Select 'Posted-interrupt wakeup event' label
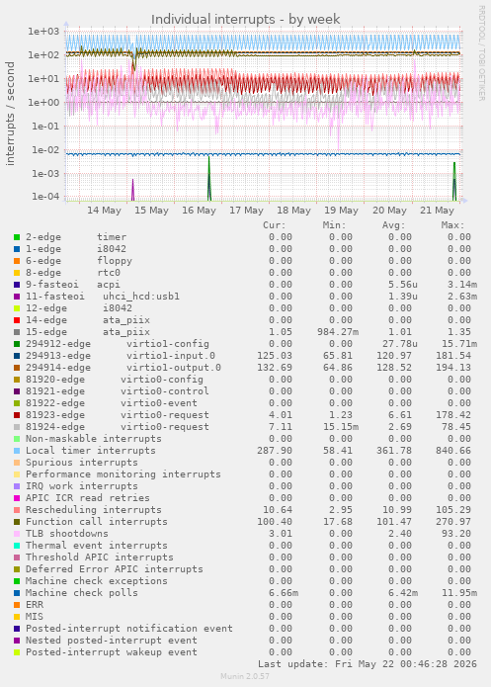This screenshot has height=687, width=491. [112, 652]
